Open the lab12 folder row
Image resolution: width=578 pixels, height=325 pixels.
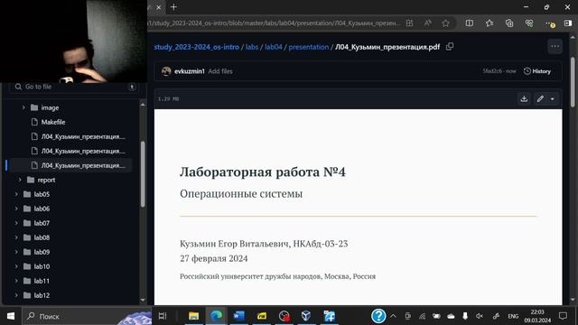[70, 295]
